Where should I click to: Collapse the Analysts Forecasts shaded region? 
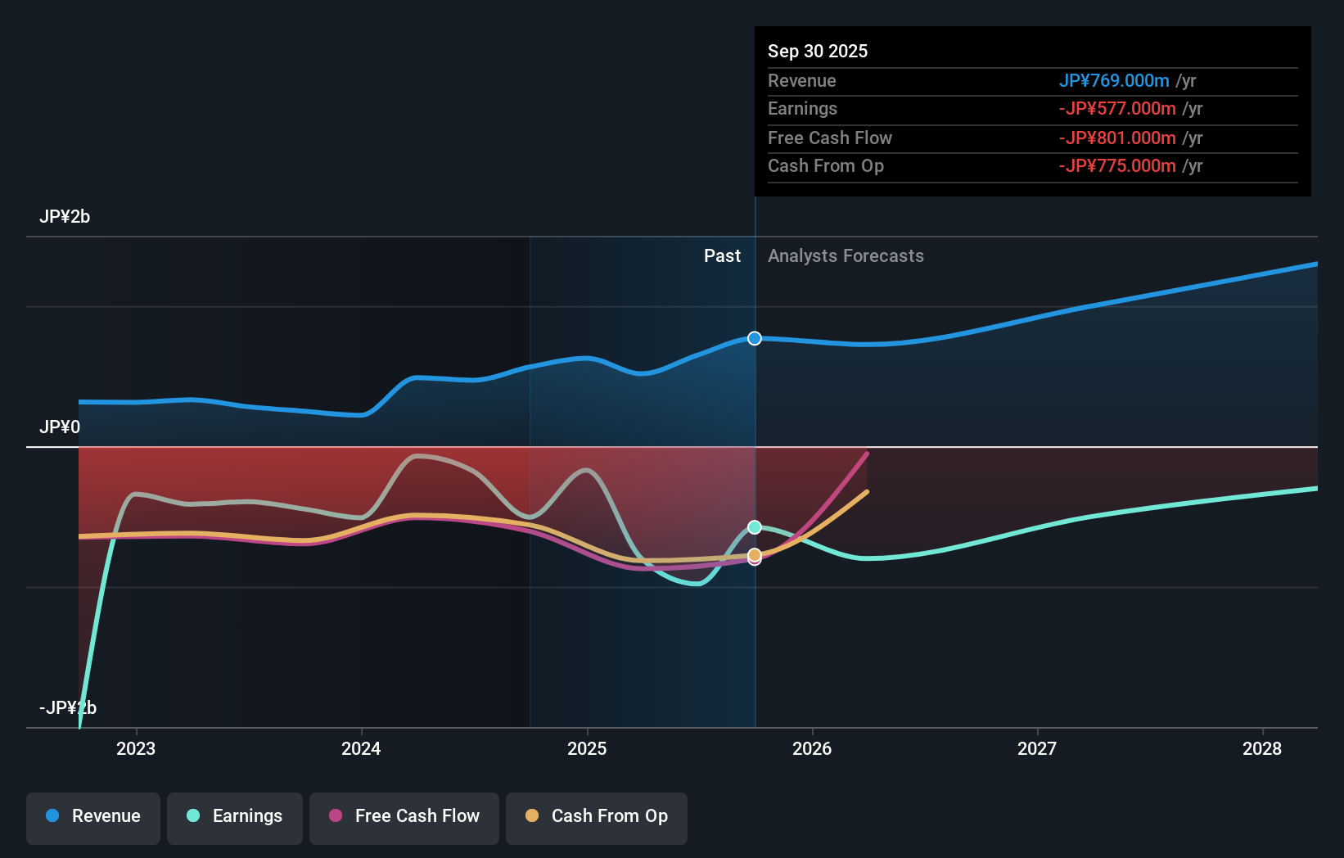click(x=846, y=255)
